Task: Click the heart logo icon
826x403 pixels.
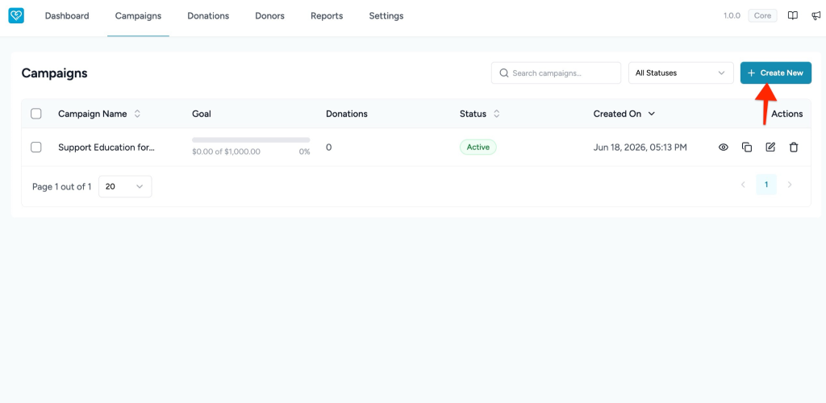Action: point(16,16)
